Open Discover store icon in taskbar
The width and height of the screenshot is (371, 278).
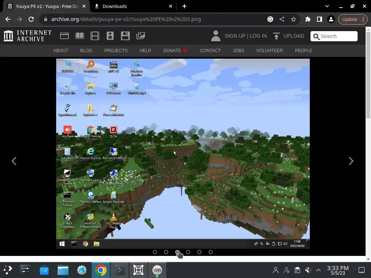44,270
